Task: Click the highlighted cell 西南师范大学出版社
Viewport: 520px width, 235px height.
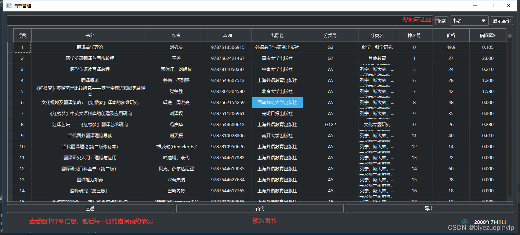Action: 277,103
